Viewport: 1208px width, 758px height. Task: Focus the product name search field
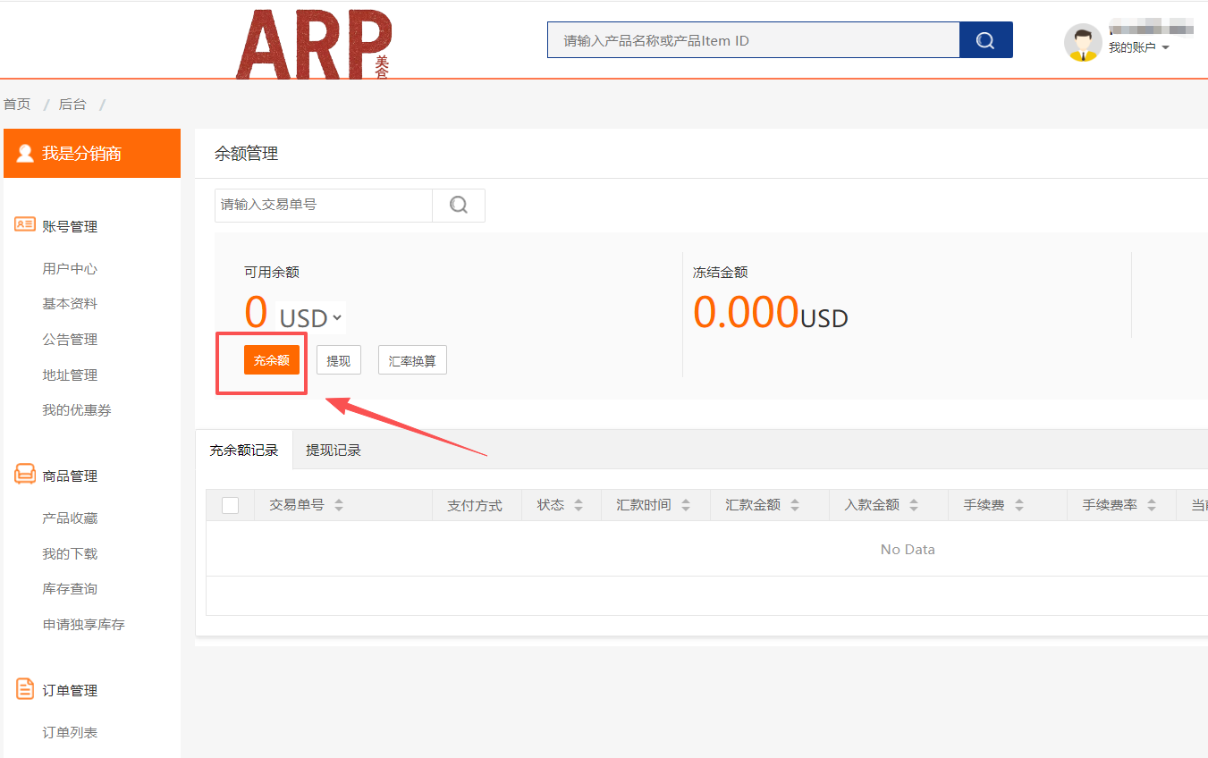(x=753, y=40)
